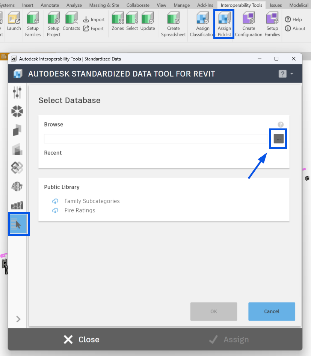Open the Contacts tool
Screen dimensions: 311x356
[x=71, y=22]
